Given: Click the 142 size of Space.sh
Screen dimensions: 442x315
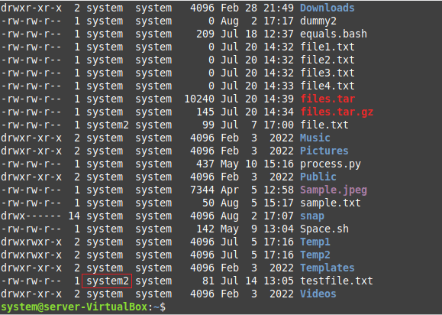Looking at the screenshot, I should pos(205,229).
